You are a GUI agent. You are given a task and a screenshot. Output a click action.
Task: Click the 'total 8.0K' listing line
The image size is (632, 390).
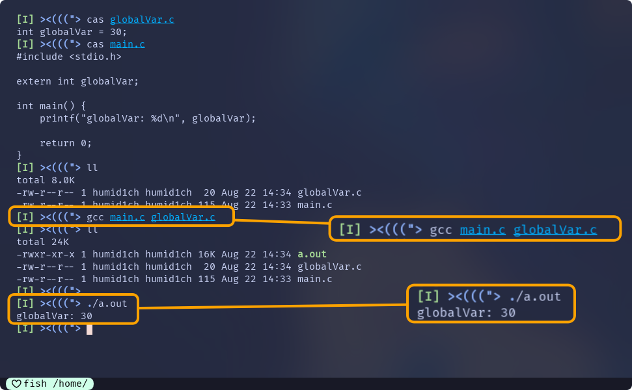(x=46, y=180)
